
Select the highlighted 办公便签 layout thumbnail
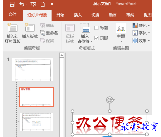[x=36, y=97]
